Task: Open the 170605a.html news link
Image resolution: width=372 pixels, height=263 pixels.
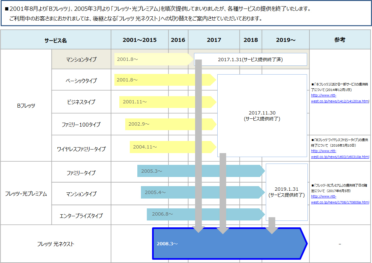Action: pyautogui.click(x=340, y=199)
